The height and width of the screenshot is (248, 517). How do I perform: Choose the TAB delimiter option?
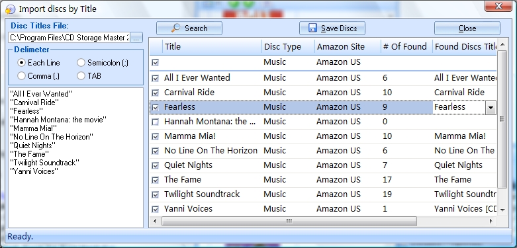pyautogui.click(x=81, y=76)
